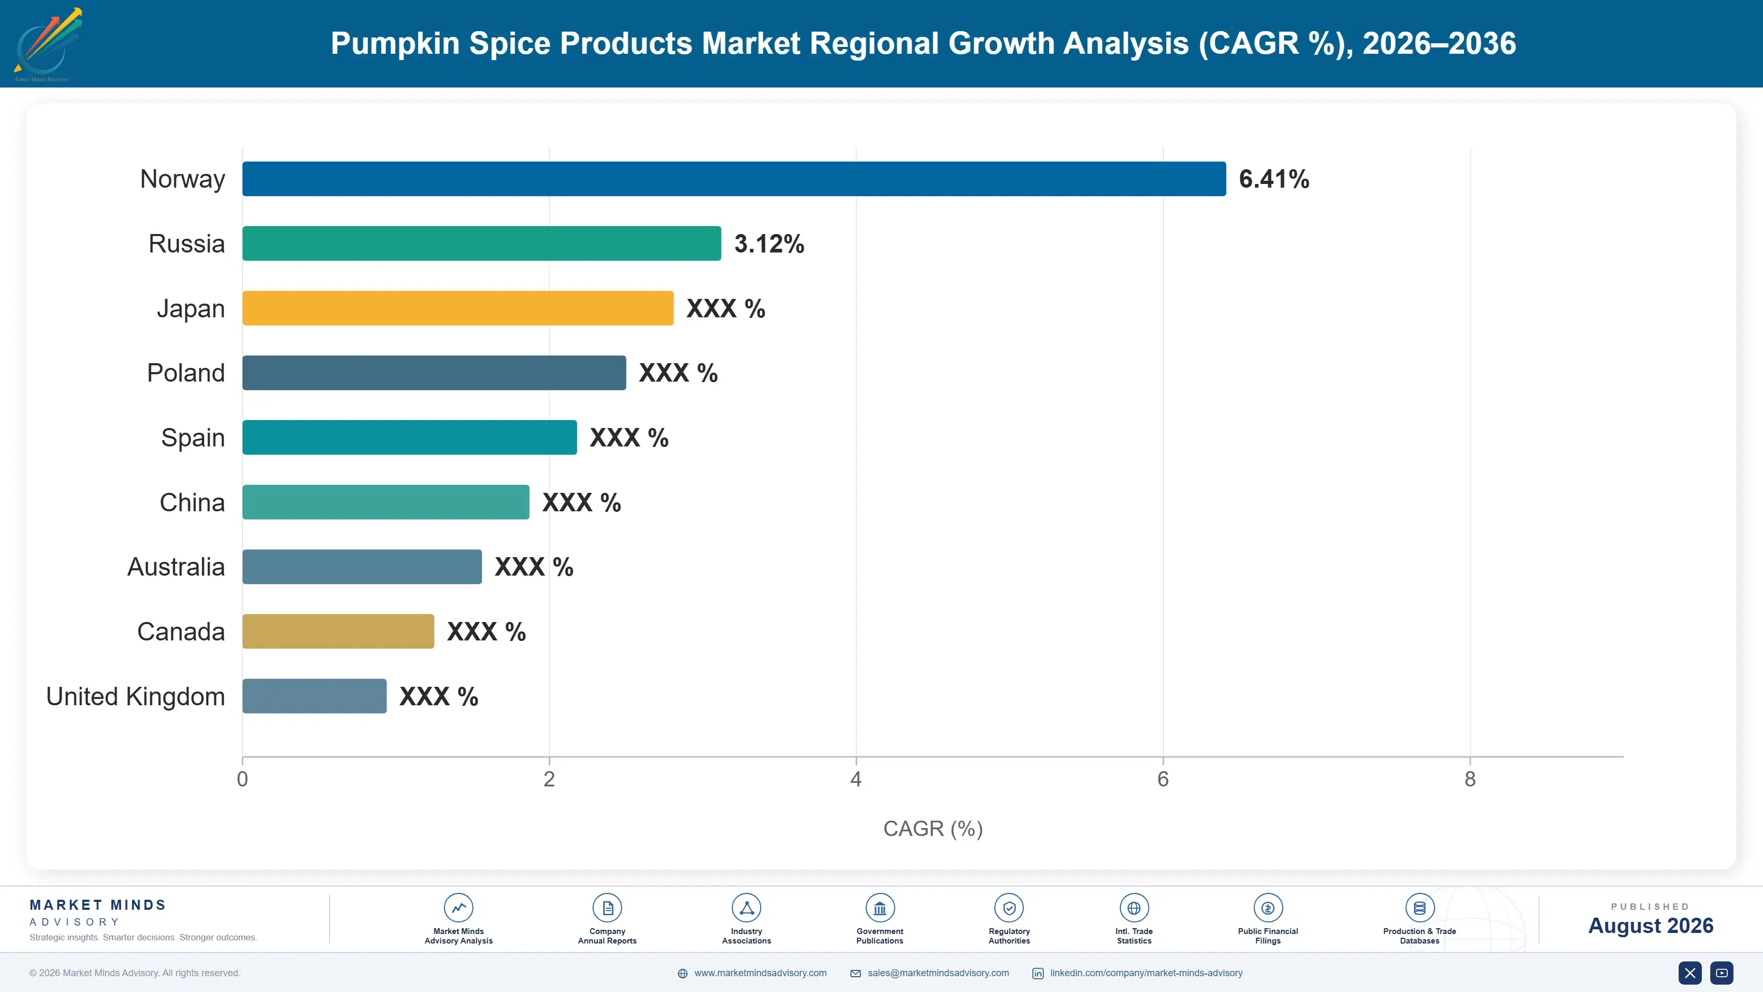Open www.marketmindsadvisory.com link
Viewport: 1763px width, 992px height.
point(760,973)
